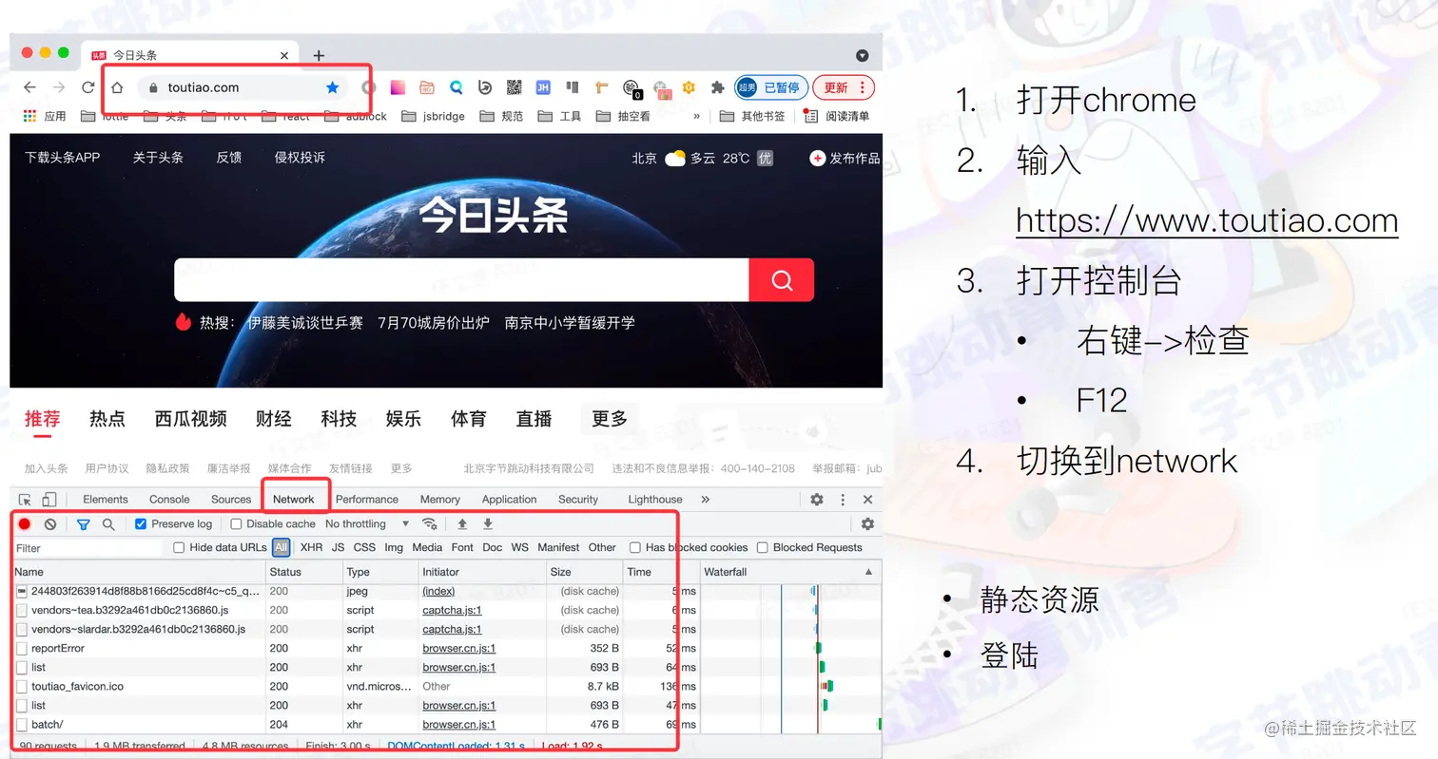1438x759 pixels.
Task: Open the 侵权投诉 link
Action: 301,158
